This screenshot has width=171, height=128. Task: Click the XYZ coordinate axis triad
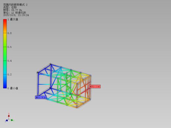(x=10, y=117)
